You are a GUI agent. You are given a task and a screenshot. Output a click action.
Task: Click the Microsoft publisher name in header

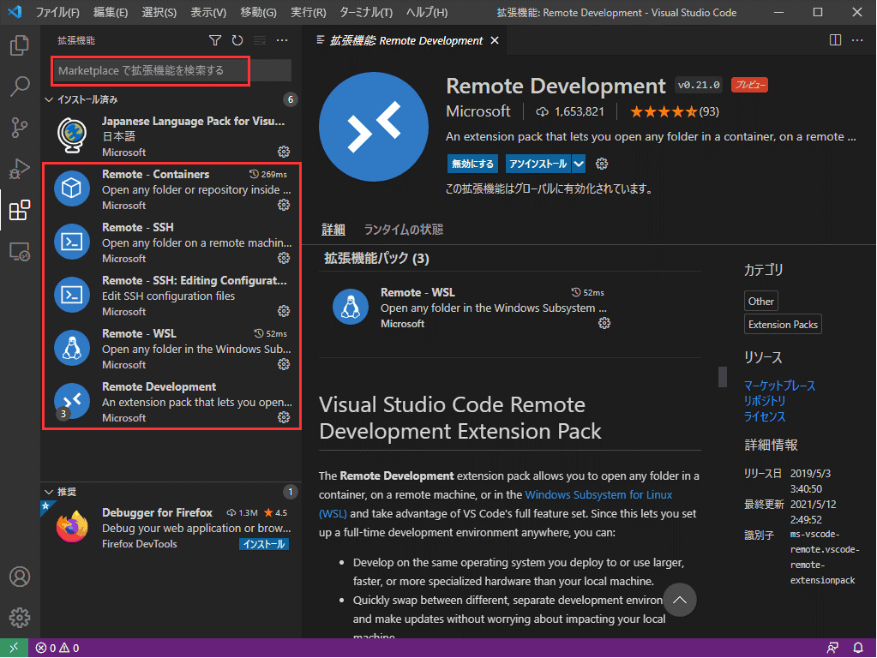point(478,111)
